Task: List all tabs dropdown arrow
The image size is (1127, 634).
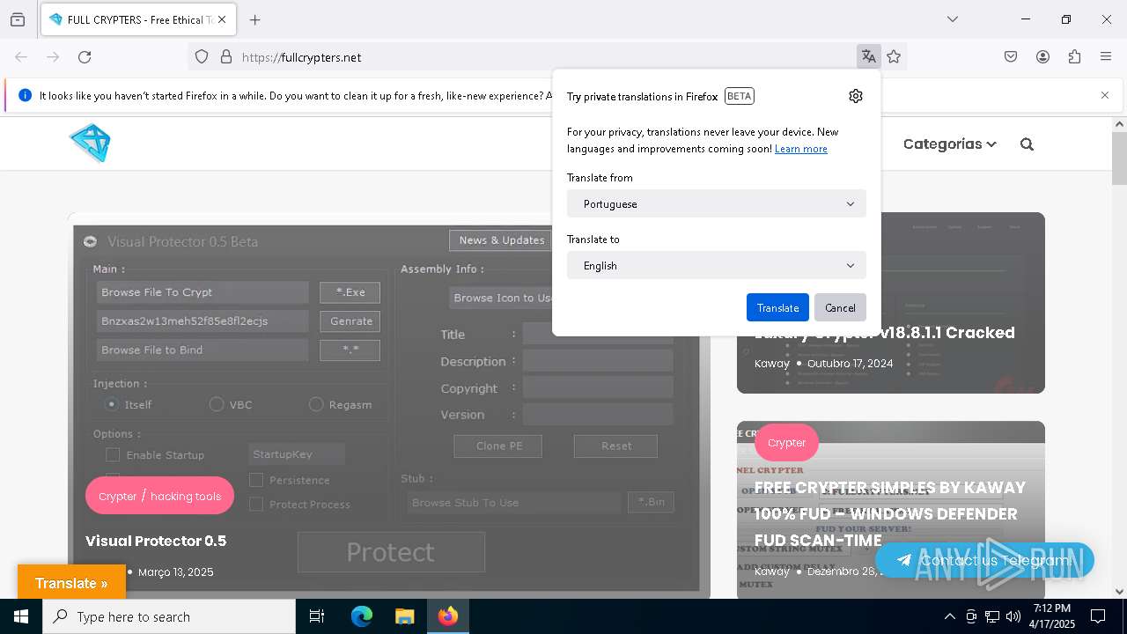Action: point(952,19)
